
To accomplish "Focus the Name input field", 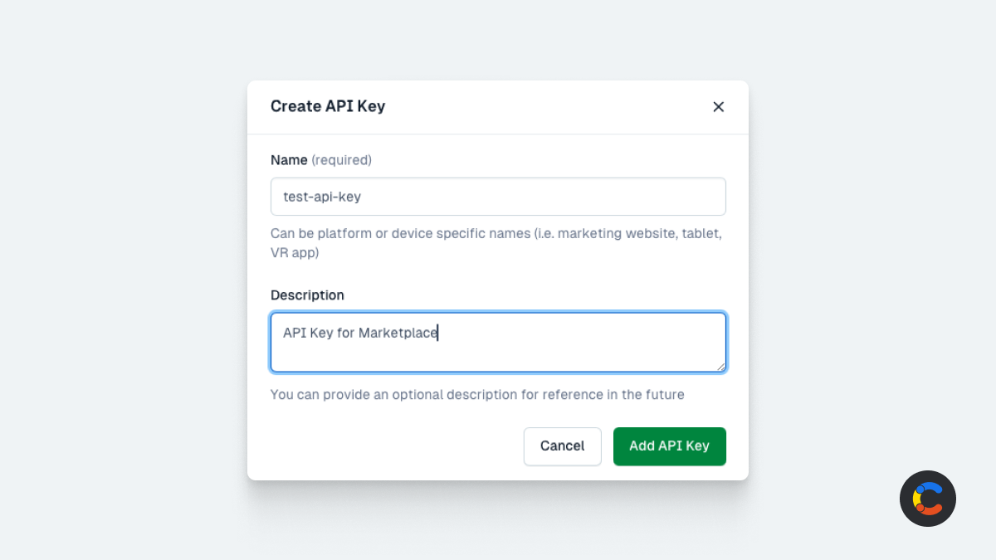I will click(498, 197).
